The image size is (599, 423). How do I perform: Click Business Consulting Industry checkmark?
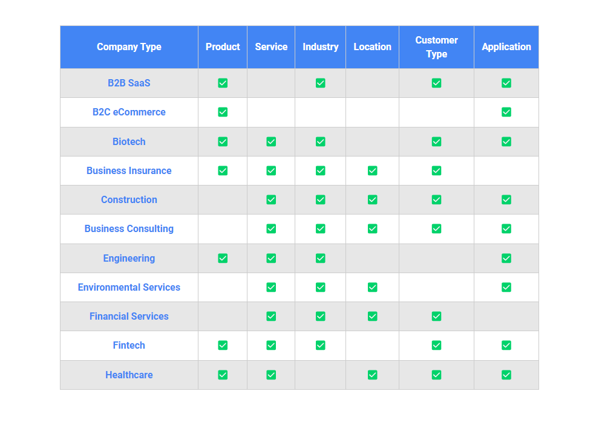click(x=320, y=229)
